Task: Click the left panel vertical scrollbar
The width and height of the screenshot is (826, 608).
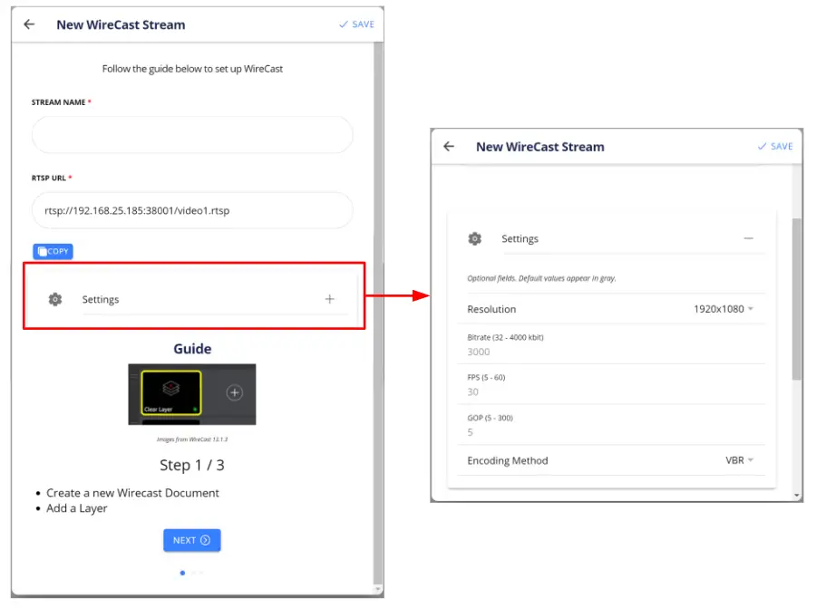Action: click(378, 314)
